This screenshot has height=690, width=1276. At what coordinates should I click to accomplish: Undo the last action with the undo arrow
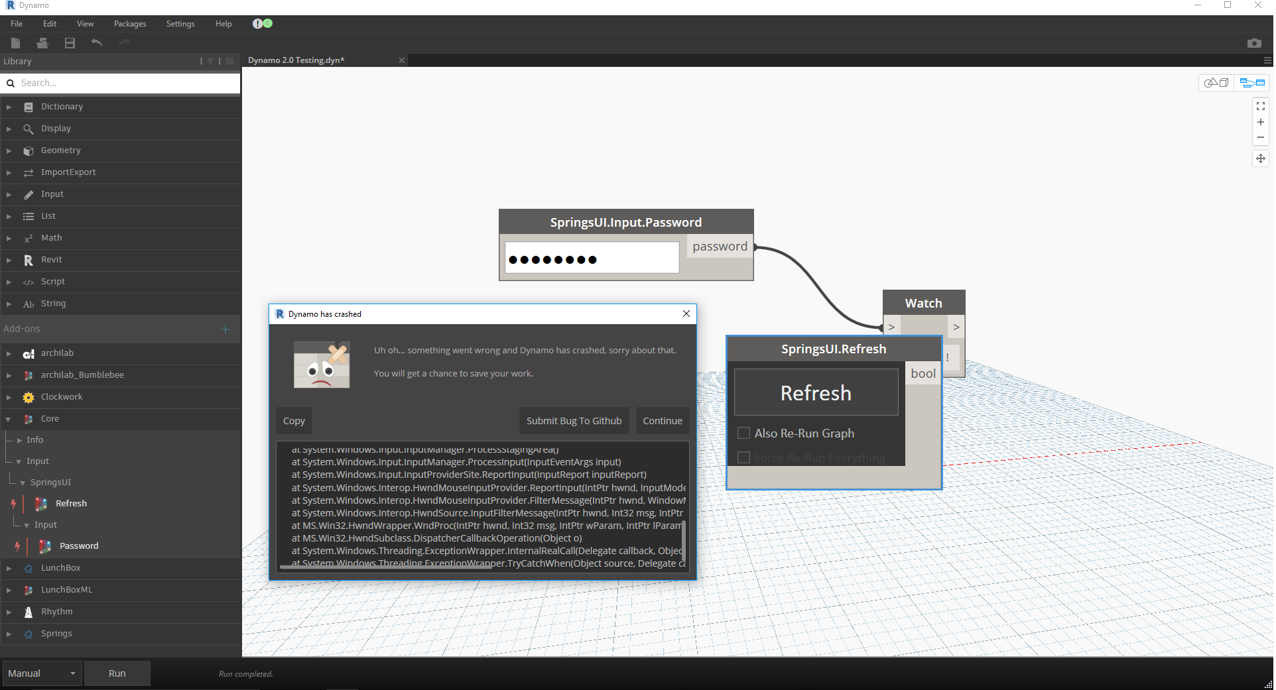coord(96,43)
